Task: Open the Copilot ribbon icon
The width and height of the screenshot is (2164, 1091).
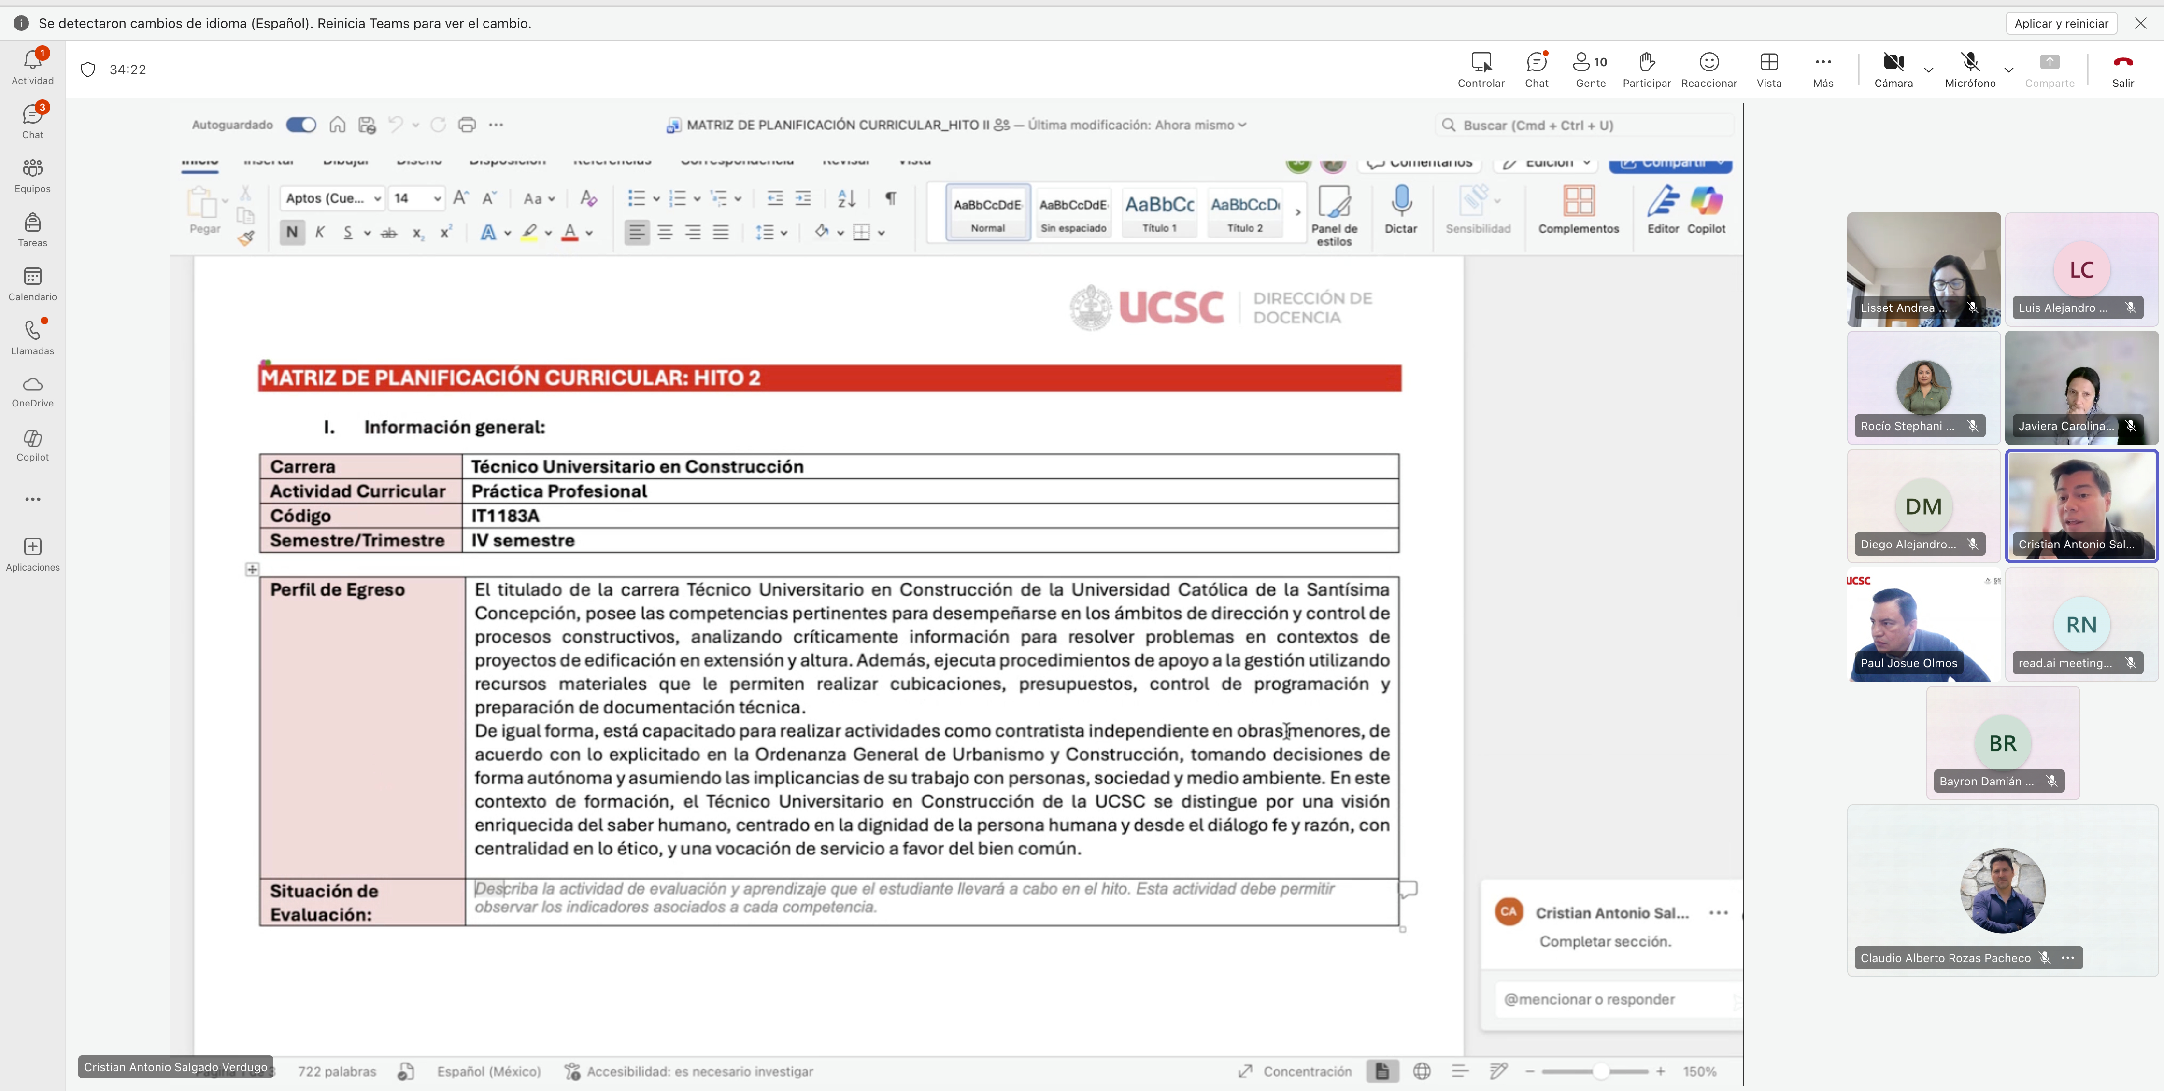Action: (1706, 202)
